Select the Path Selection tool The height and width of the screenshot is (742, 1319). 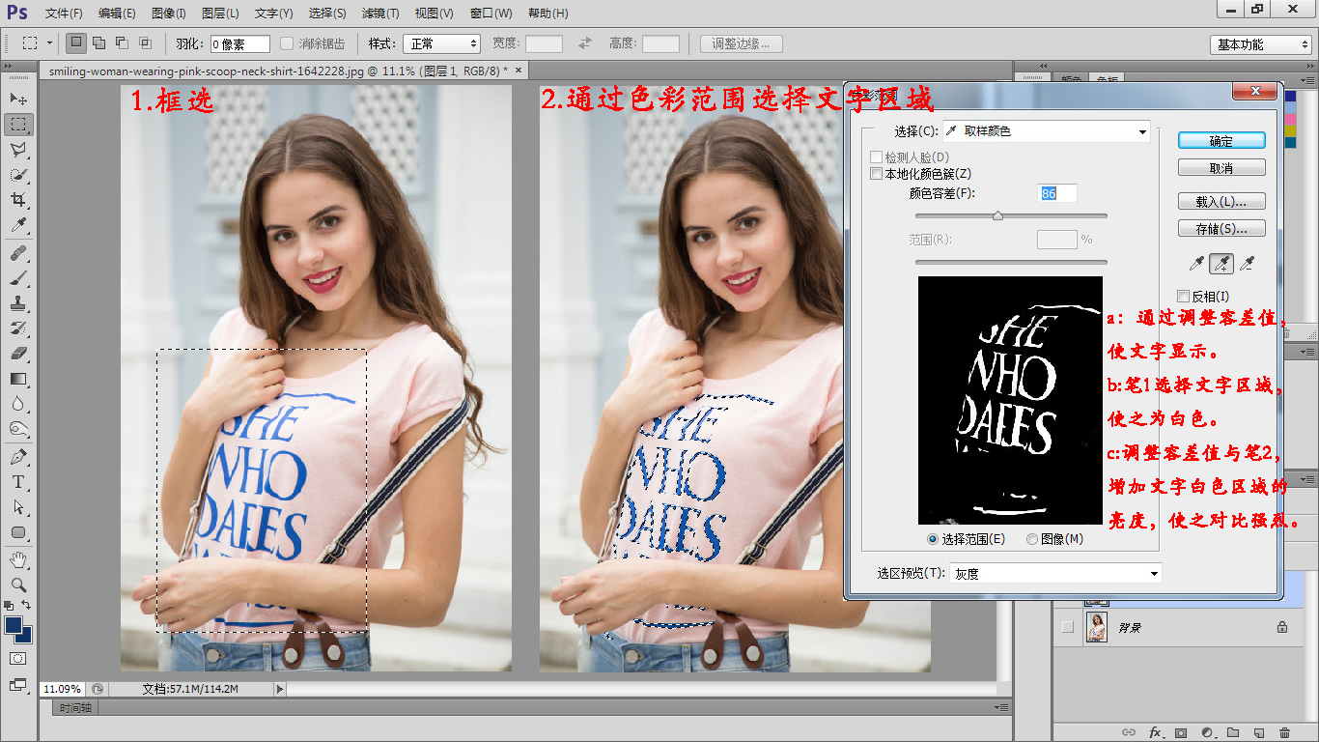click(18, 507)
